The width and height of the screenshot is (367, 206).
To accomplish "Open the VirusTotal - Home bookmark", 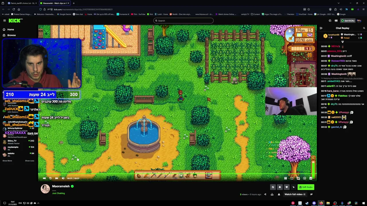I will (304, 14).
